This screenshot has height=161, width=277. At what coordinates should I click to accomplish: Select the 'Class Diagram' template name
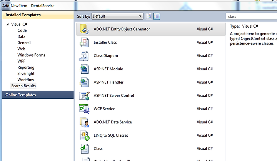pos(106,56)
